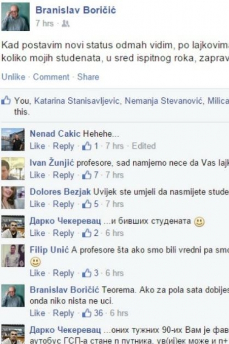Open Katarina Stanisavljevic's profile from the likes list

point(77,101)
